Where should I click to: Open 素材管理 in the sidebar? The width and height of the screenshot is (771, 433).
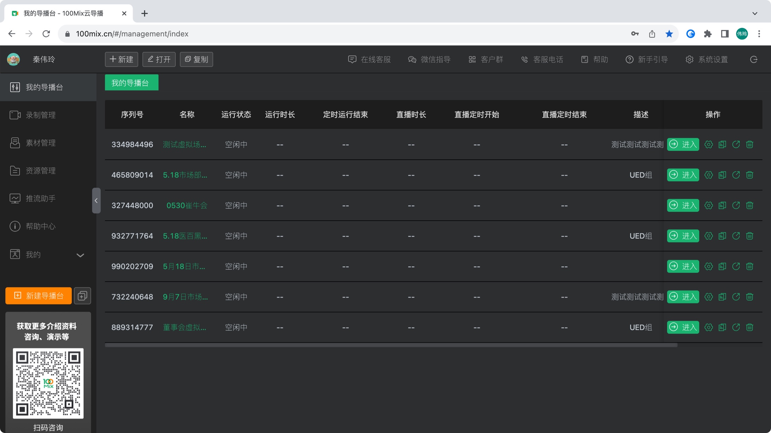point(48,143)
